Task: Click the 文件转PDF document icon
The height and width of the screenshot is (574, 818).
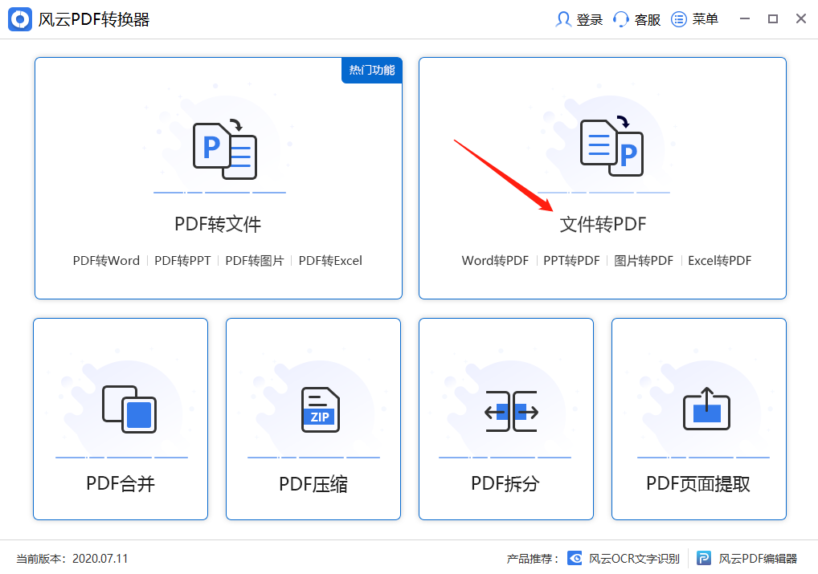Action: pos(612,146)
